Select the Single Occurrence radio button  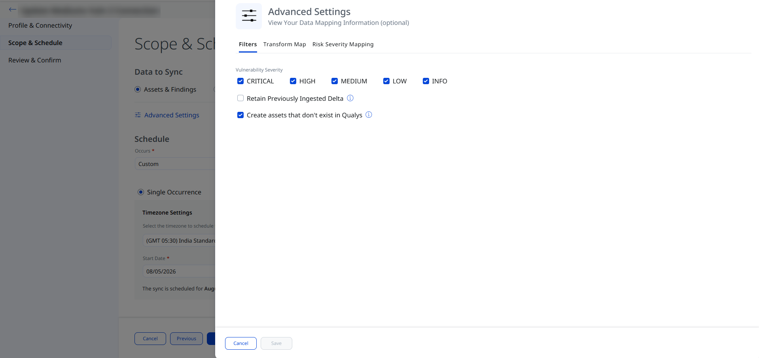pos(141,192)
